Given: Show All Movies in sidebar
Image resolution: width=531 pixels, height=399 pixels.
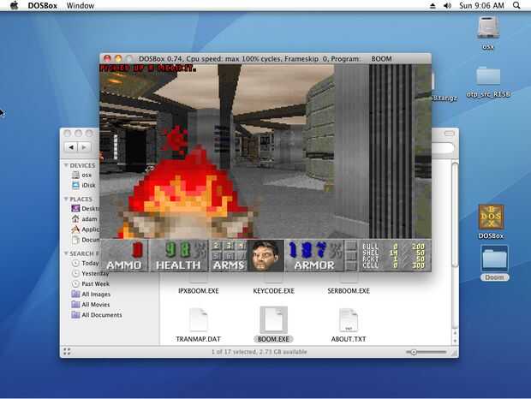Looking at the screenshot, I should coord(91,305).
